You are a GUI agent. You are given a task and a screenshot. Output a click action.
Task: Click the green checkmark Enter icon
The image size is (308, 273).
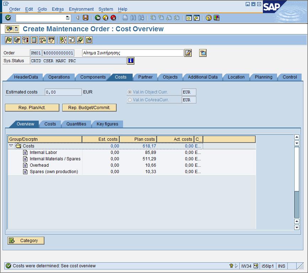pyautogui.click(x=8, y=18)
